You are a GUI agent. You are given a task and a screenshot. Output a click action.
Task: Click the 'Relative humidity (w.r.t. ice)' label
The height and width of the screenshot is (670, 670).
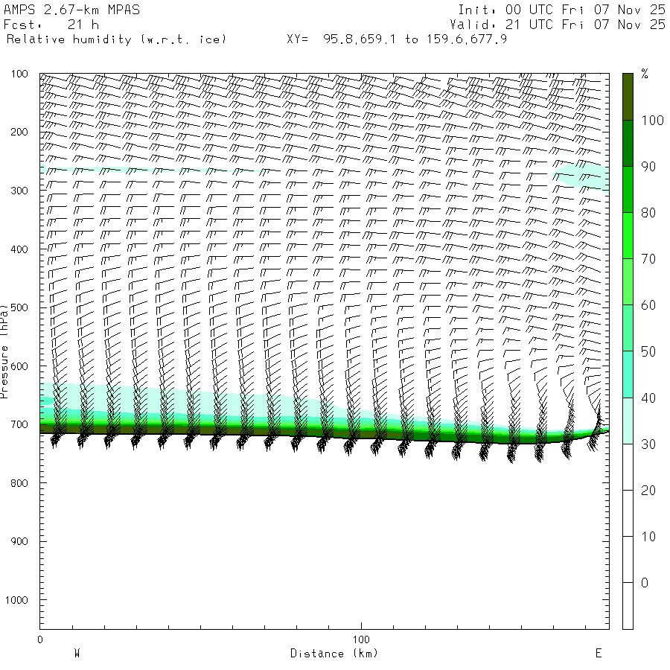coord(116,39)
